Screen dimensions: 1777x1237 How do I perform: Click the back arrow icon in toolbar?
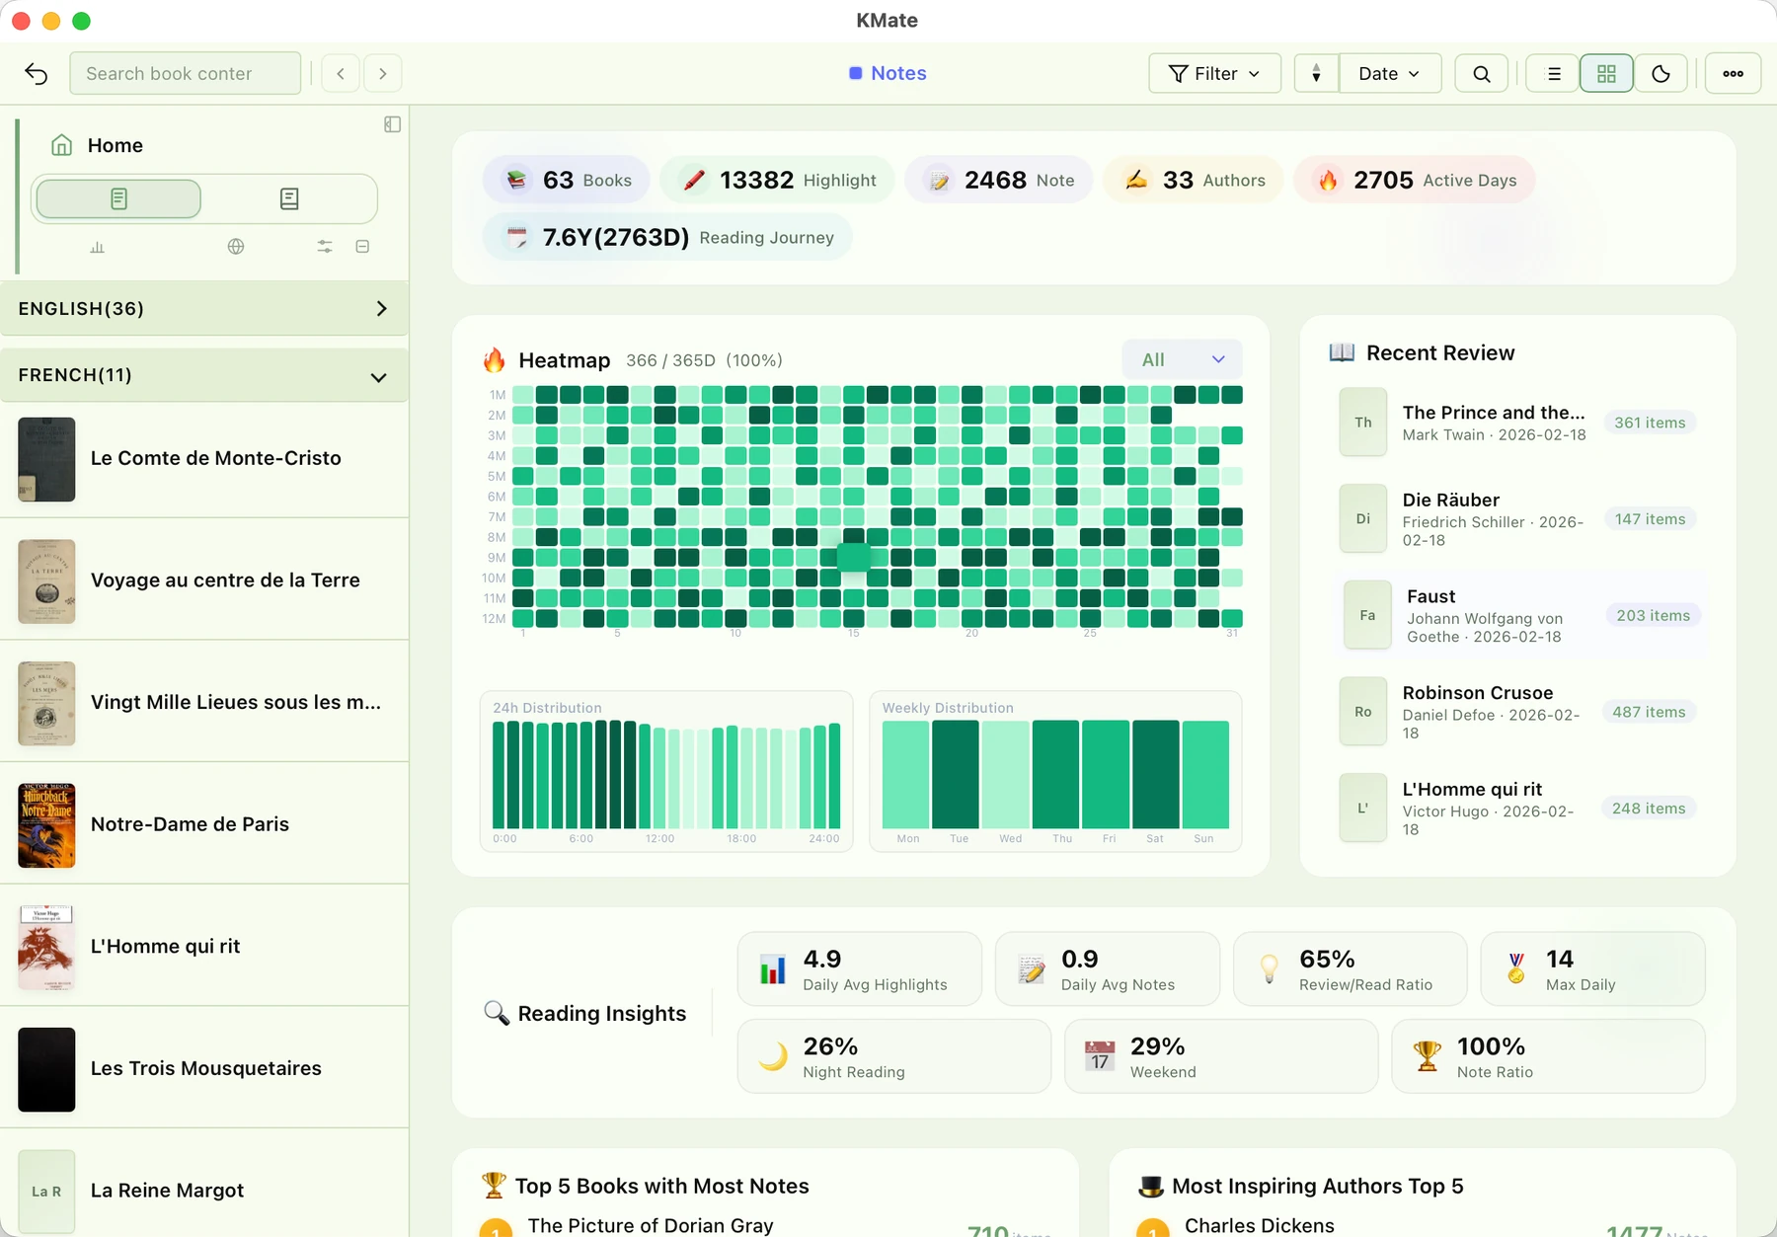[36, 73]
